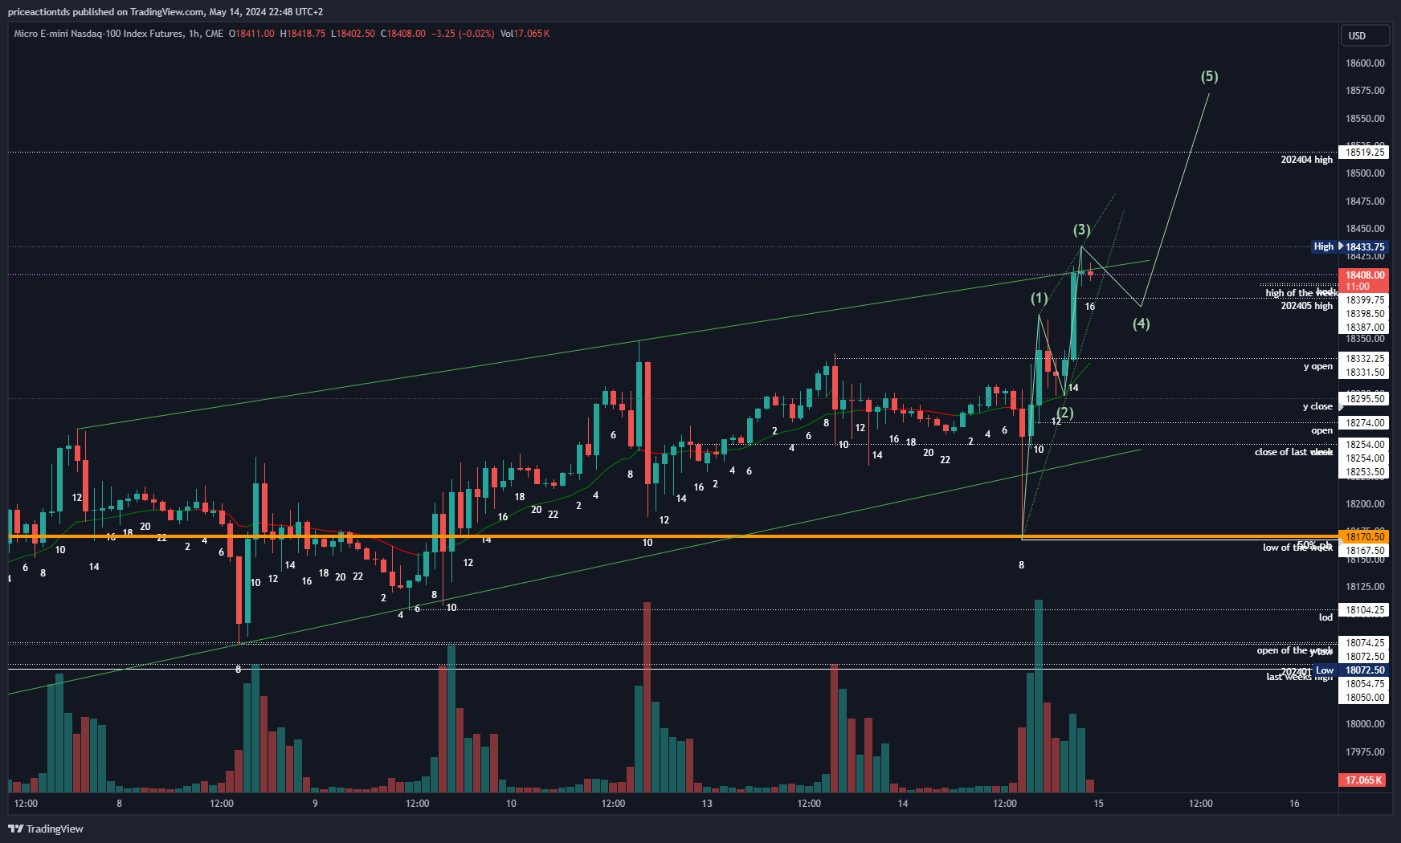Select the wave (5) label
Viewport: 1401px width, 843px height.
pyautogui.click(x=1209, y=76)
